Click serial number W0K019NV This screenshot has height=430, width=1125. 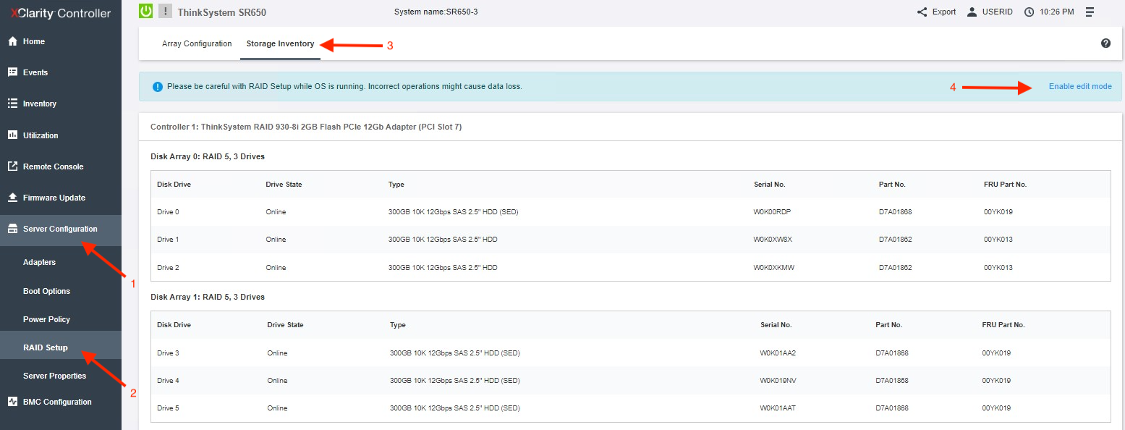(x=778, y=380)
